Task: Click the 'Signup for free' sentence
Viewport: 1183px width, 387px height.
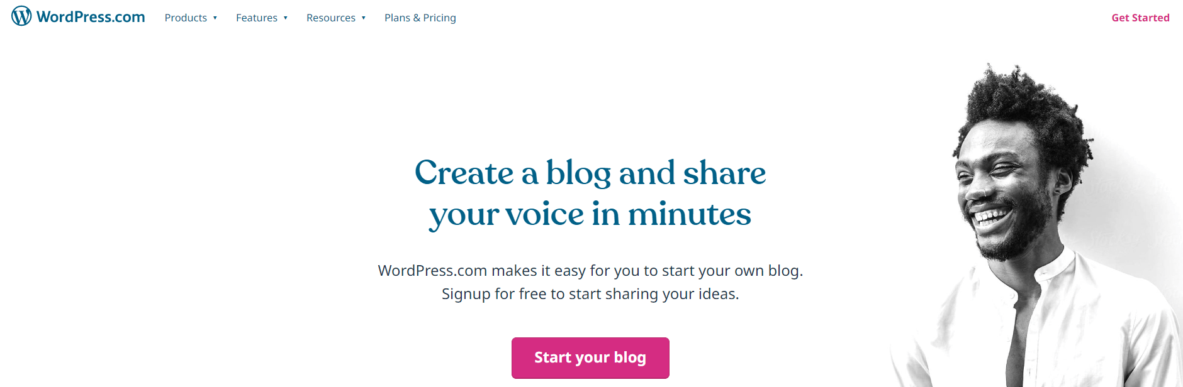Action: click(590, 294)
